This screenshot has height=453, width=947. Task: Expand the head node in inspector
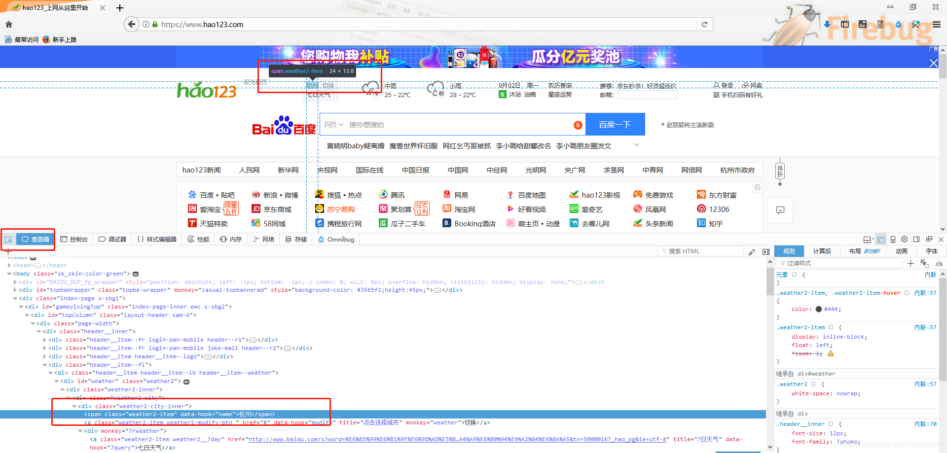tap(9, 265)
